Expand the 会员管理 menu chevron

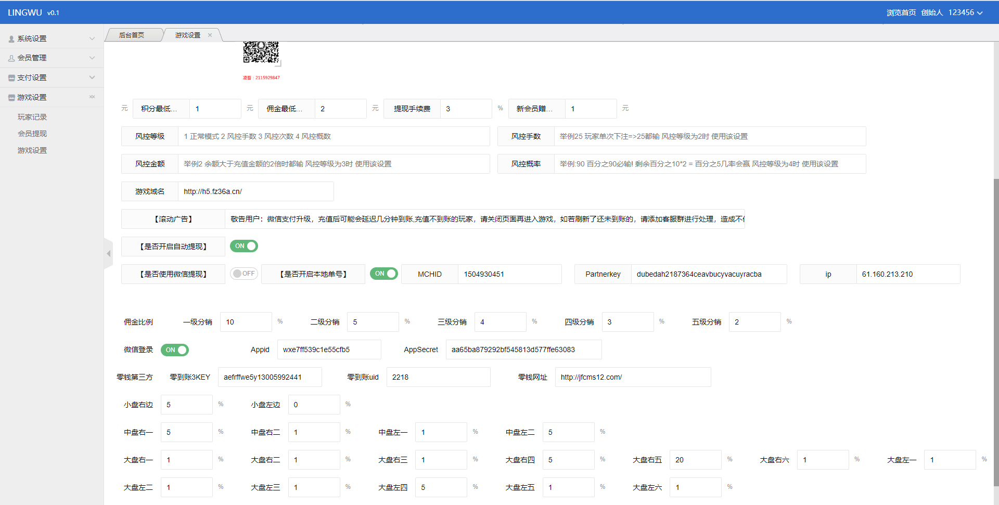click(92, 58)
